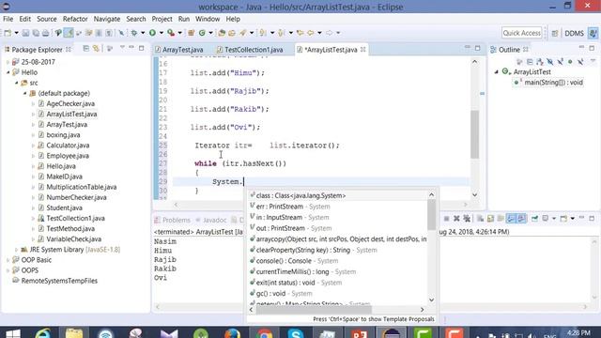Click the New file toolbar icon
The width and height of the screenshot is (601, 338).
click(x=8, y=33)
